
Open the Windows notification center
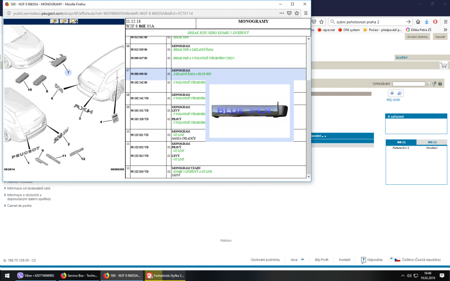[x=442, y=276]
